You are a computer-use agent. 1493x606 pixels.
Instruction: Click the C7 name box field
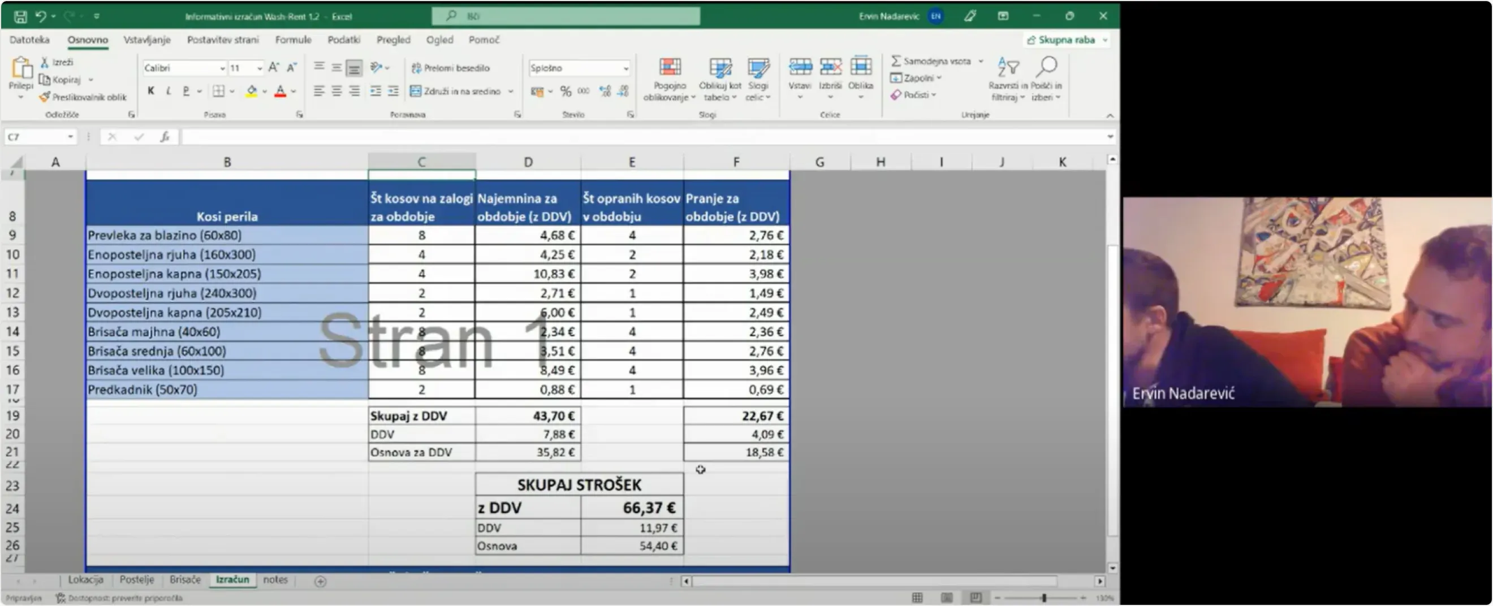coord(40,137)
